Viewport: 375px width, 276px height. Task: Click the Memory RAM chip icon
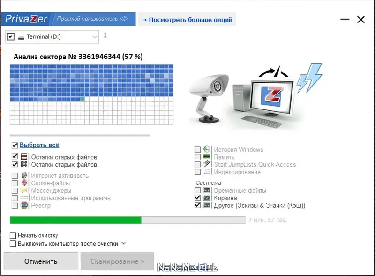tap(207, 157)
